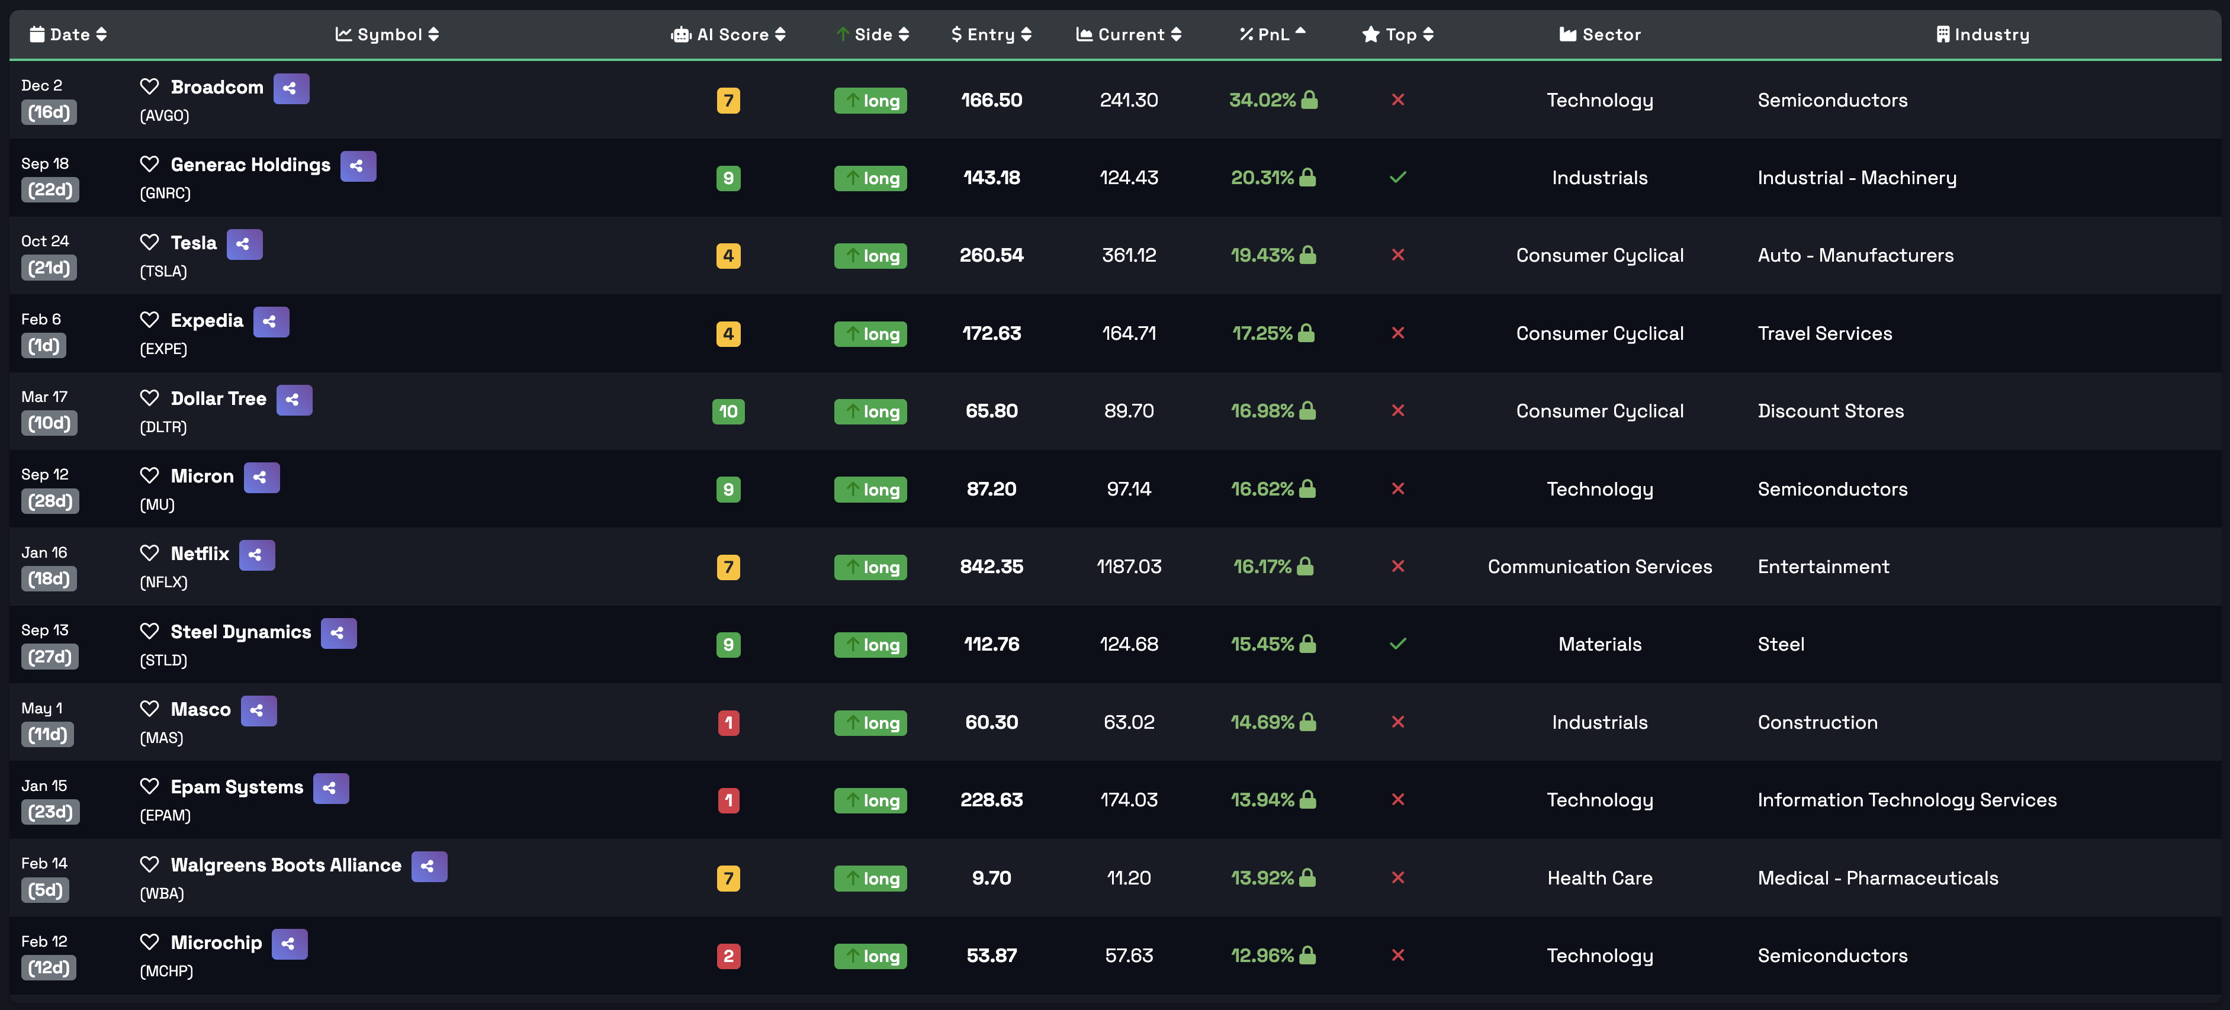This screenshot has width=2230, height=1010.
Task: Sort the table by Symbol column
Action: click(387, 34)
